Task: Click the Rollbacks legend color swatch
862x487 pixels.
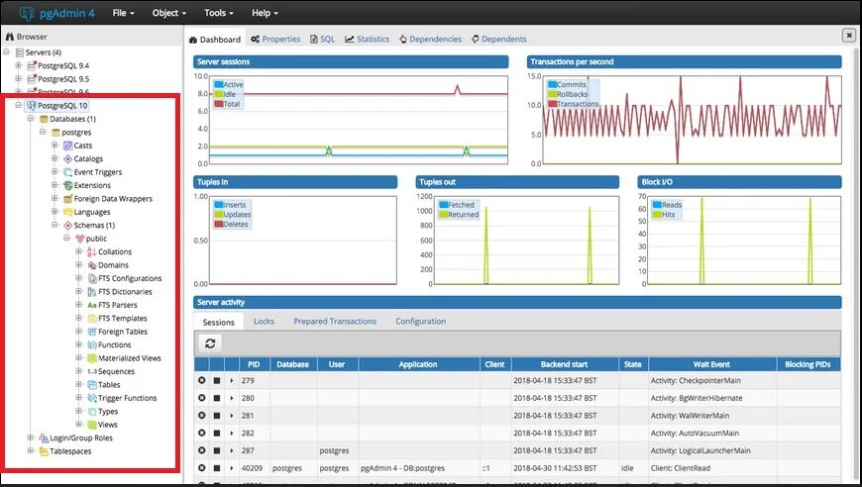Action: (553, 94)
